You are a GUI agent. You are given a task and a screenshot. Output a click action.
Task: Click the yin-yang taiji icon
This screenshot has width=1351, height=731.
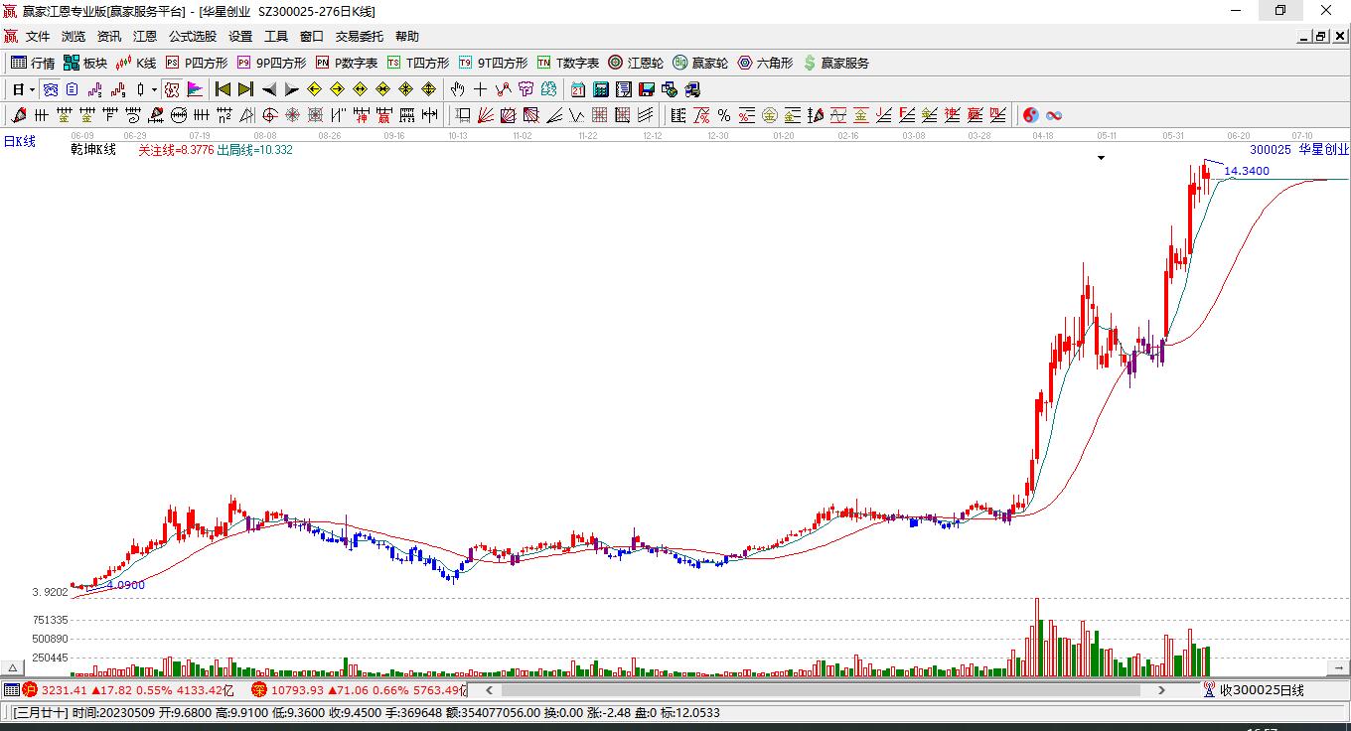pos(1031,115)
